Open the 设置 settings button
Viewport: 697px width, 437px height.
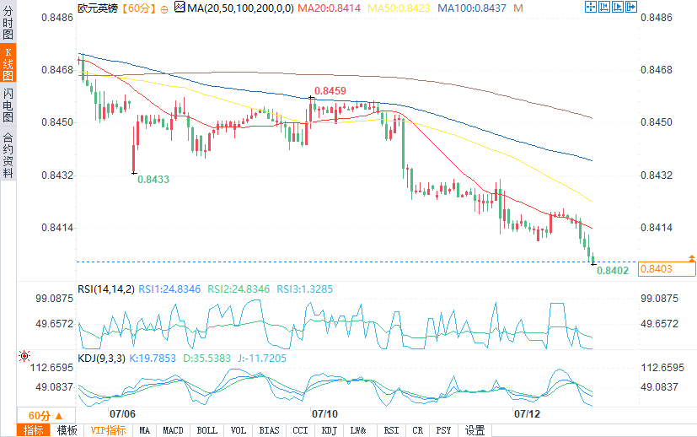[474, 431]
